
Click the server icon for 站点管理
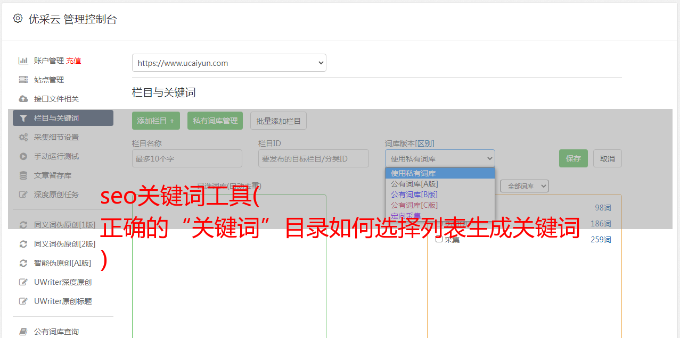[23, 80]
